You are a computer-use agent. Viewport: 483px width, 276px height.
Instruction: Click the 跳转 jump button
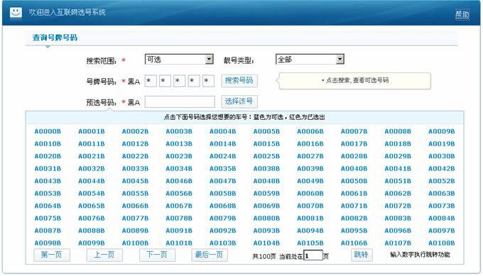click(x=362, y=255)
